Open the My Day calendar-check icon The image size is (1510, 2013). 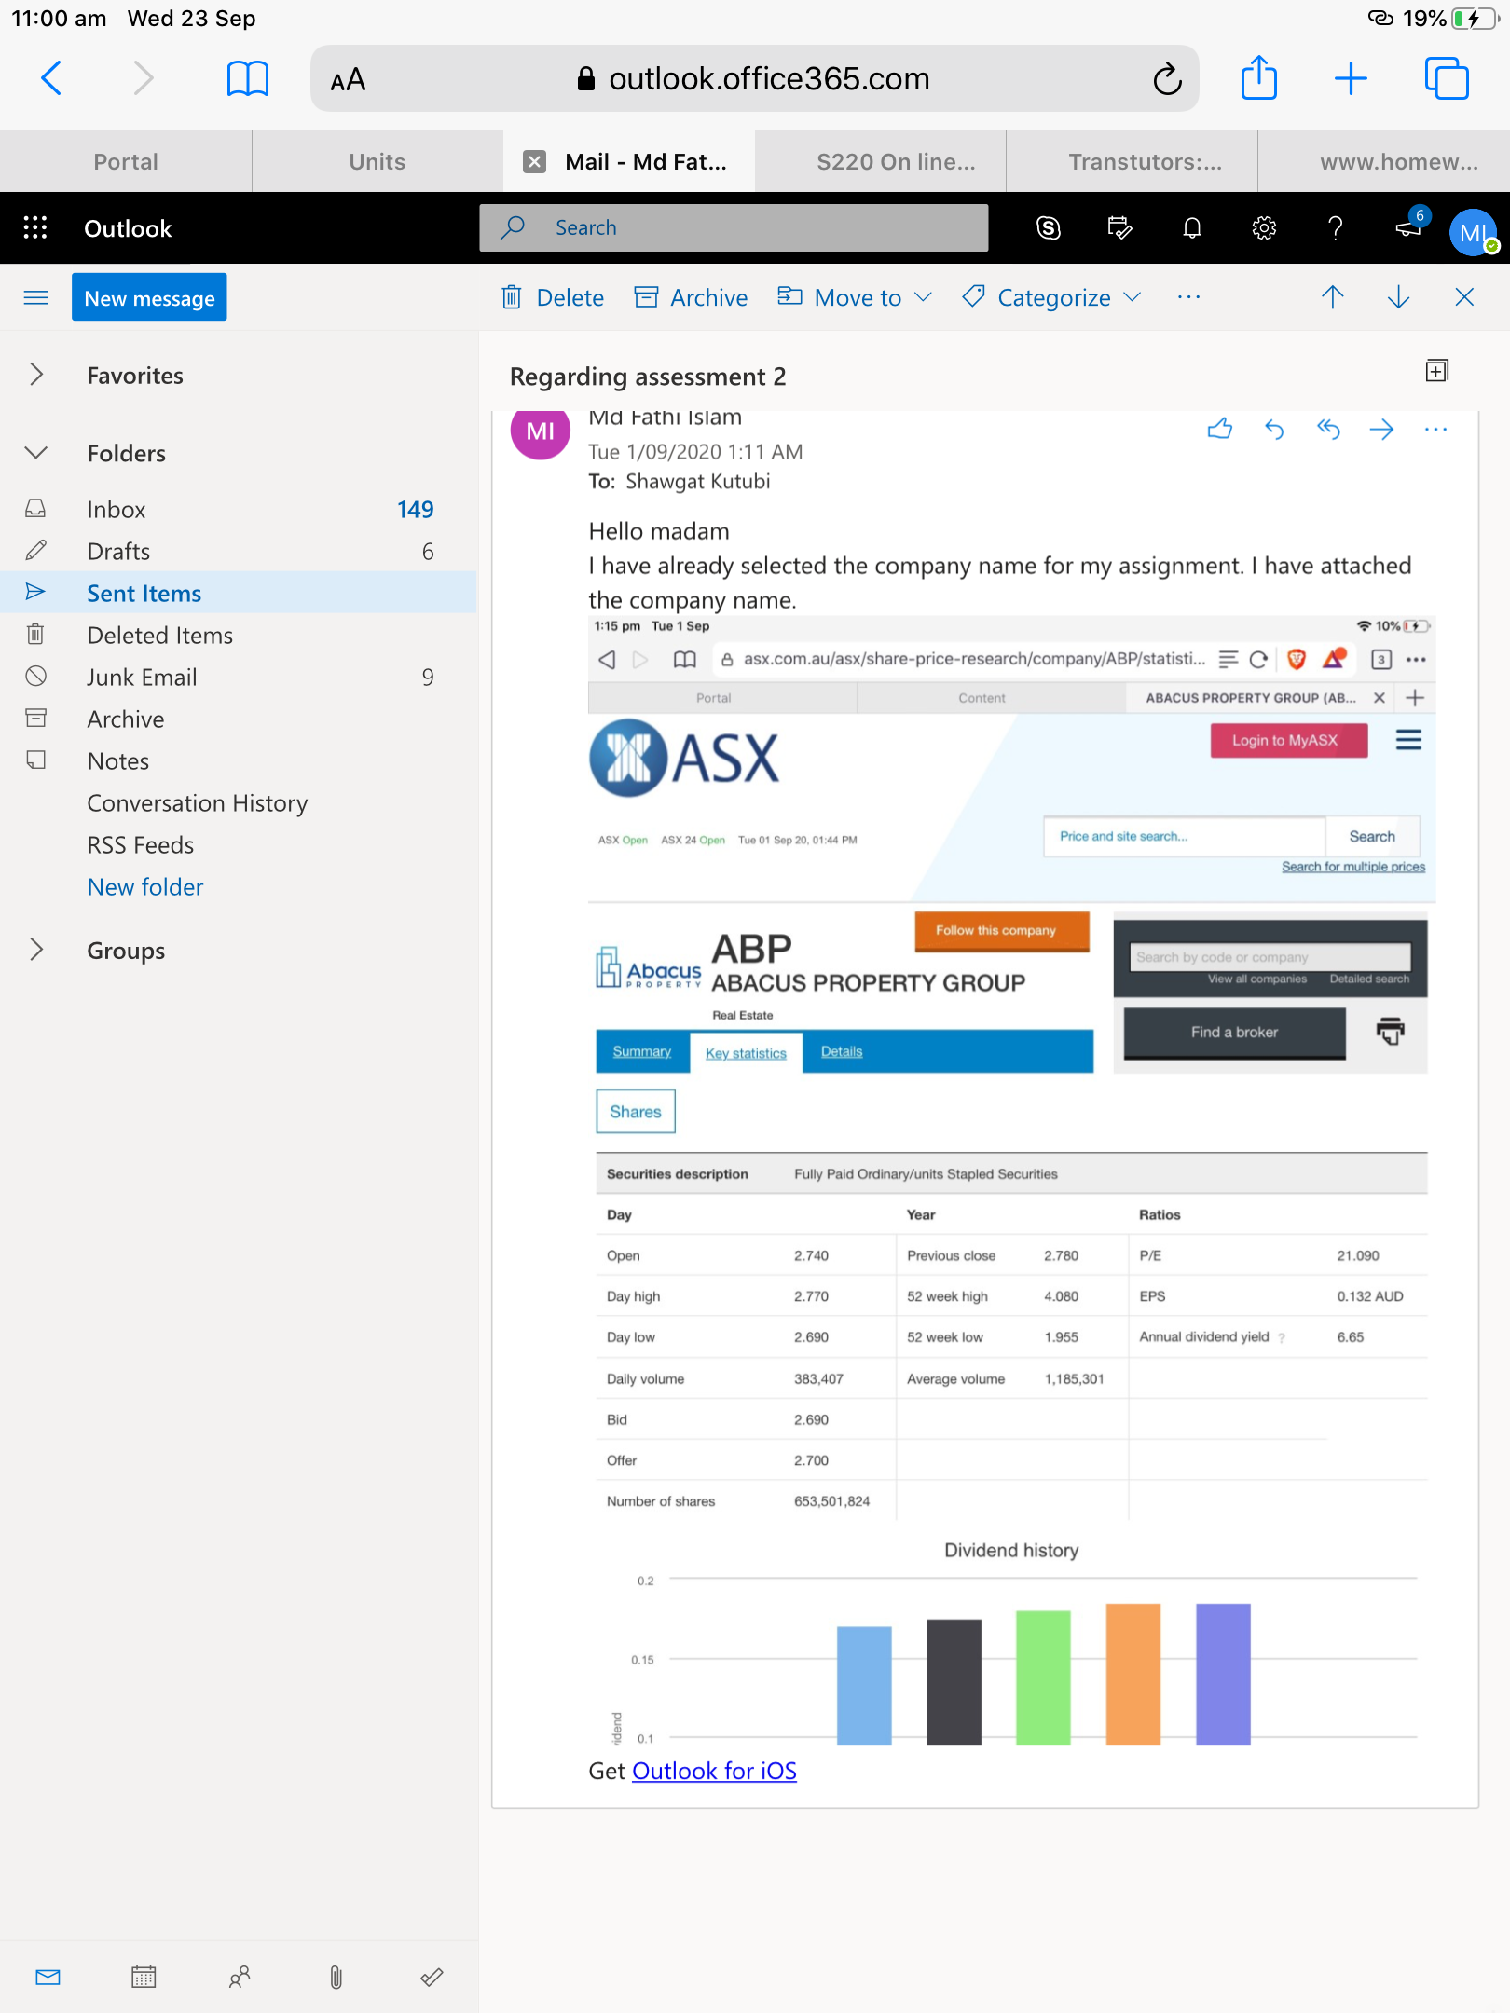(1119, 228)
